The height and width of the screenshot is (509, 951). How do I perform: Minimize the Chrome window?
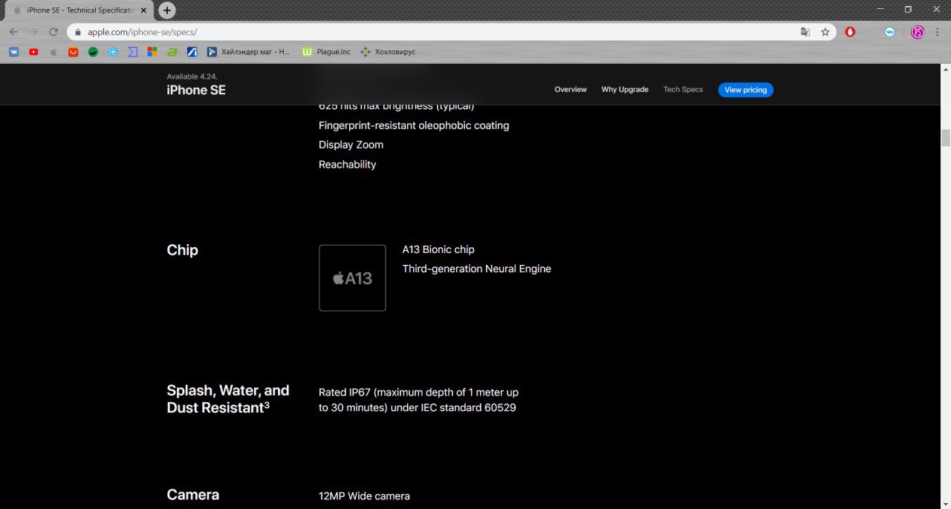pos(880,9)
